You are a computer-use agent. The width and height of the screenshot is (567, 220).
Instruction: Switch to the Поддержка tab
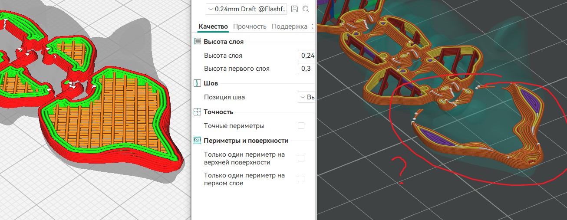[290, 26]
